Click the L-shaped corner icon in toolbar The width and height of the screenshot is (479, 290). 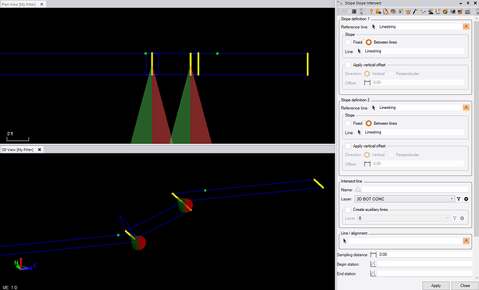click(438, 12)
